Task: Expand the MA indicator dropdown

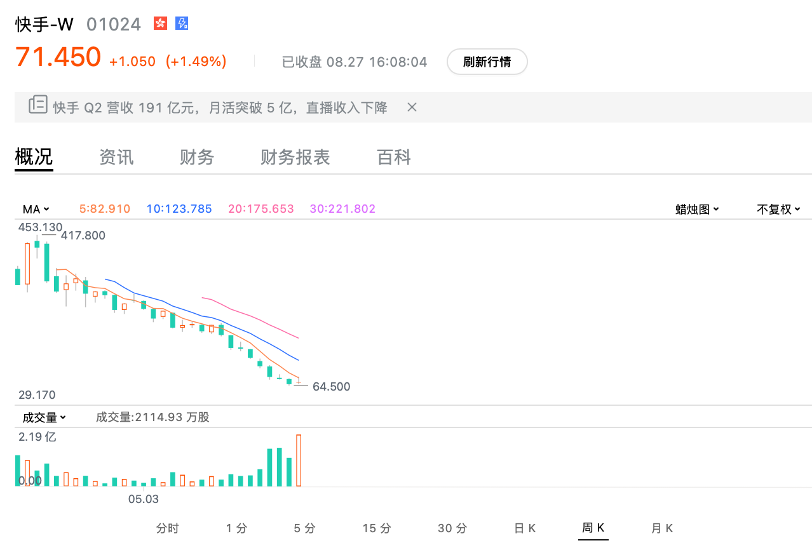Action: 36,209
